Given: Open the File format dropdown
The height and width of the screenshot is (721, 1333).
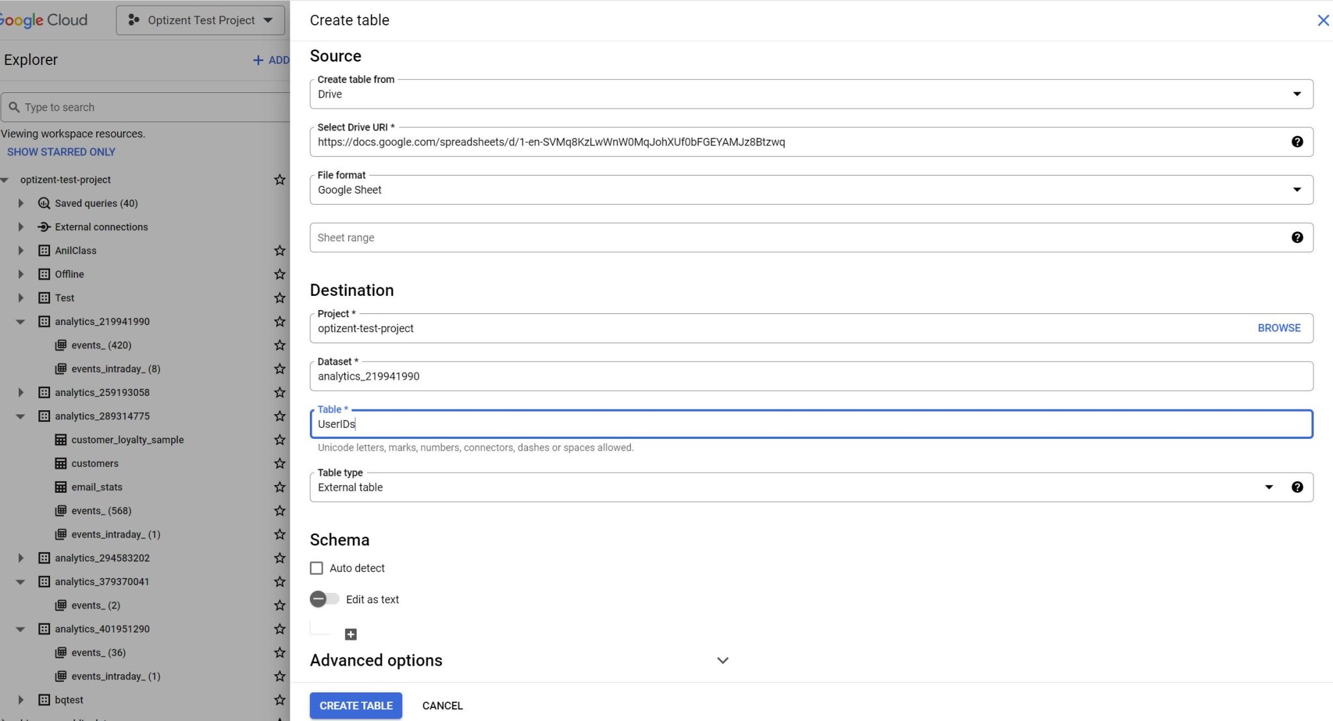Looking at the screenshot, I should point(1295,189).
